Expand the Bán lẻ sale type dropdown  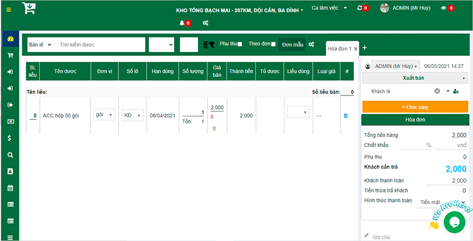40,45
